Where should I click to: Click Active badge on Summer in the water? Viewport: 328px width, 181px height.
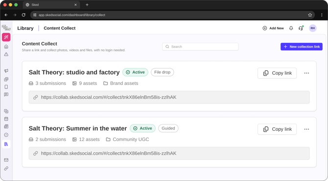tap(142, 128)
